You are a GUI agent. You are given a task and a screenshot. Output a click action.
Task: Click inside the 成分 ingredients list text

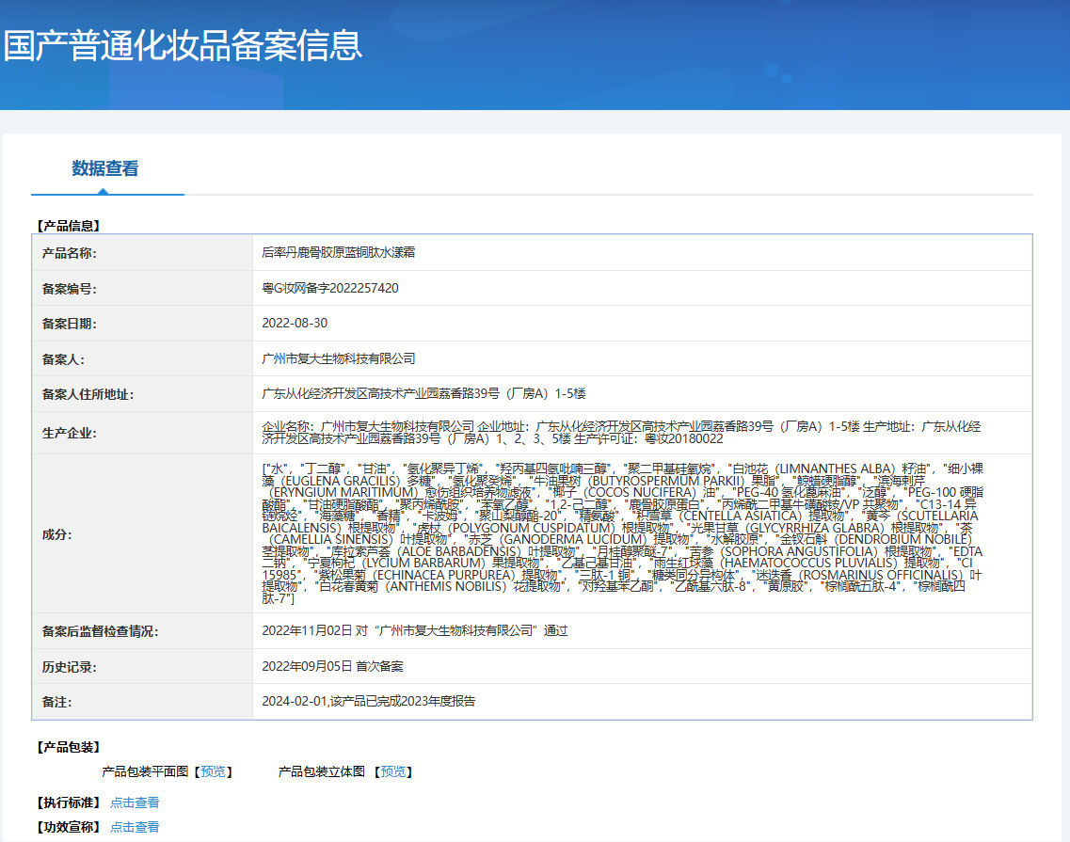[x=621, y=533]
